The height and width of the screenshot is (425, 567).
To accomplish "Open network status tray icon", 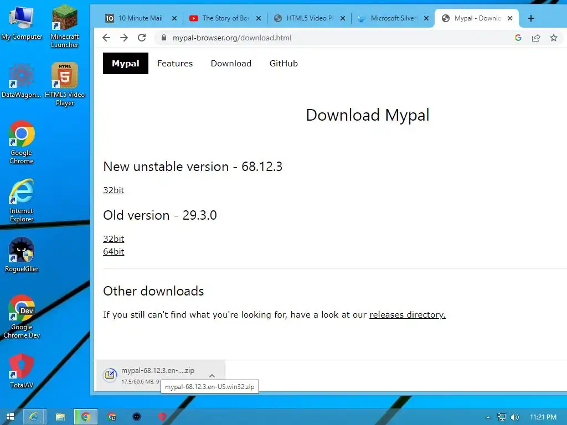I will tap(502, 417).
